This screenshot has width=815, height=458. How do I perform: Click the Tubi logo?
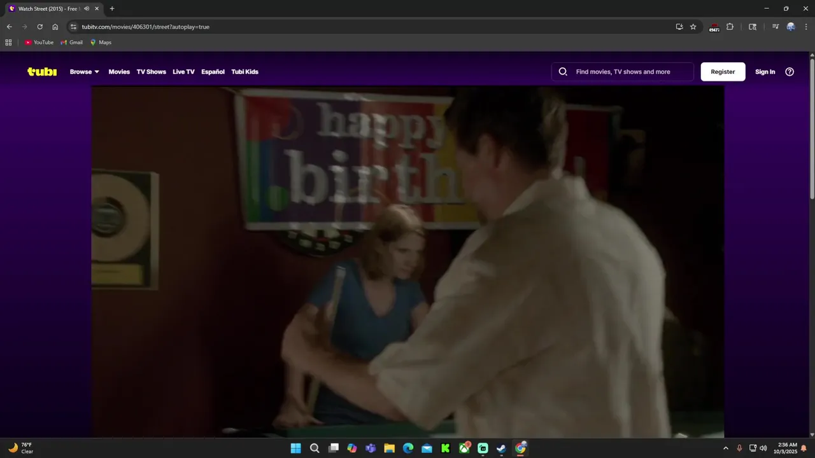click(42, 72)
